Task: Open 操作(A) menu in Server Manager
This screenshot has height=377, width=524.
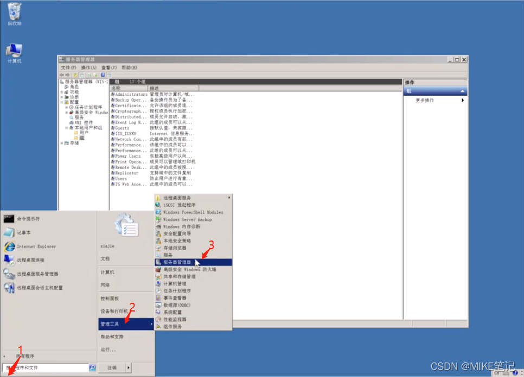Action: (88, 68)
